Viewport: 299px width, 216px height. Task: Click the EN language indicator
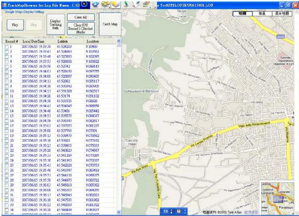point(166,211)
